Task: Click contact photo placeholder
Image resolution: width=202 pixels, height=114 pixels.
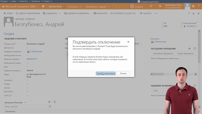Action: point(9,22)
